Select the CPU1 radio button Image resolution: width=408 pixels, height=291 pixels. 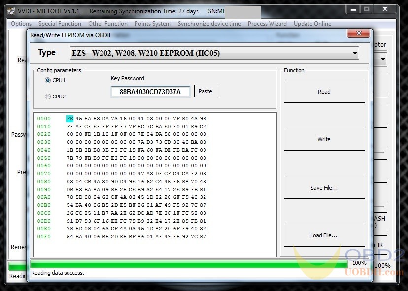coord(48,80)
